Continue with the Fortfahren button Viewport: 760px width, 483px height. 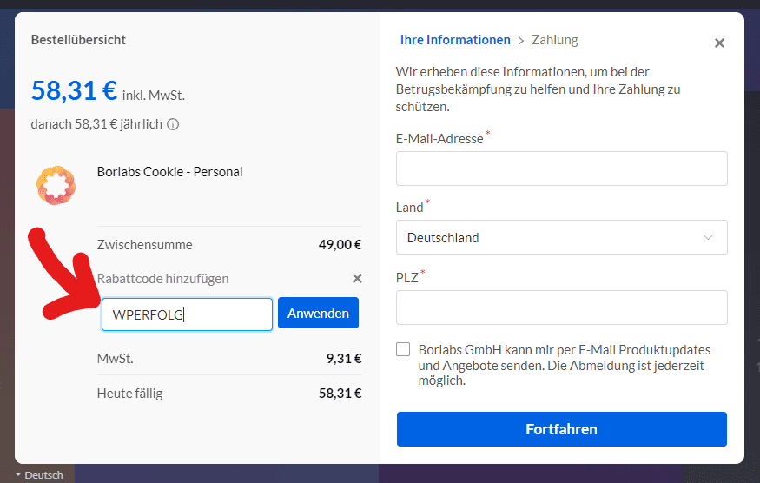[561, 429]
